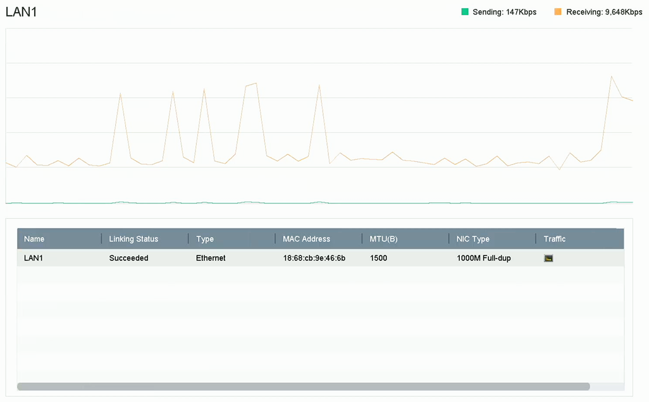Select the Sending: 147Kbps legend label
The height and width of the screenshot is (402, 649).
click(x=504, y=12)
